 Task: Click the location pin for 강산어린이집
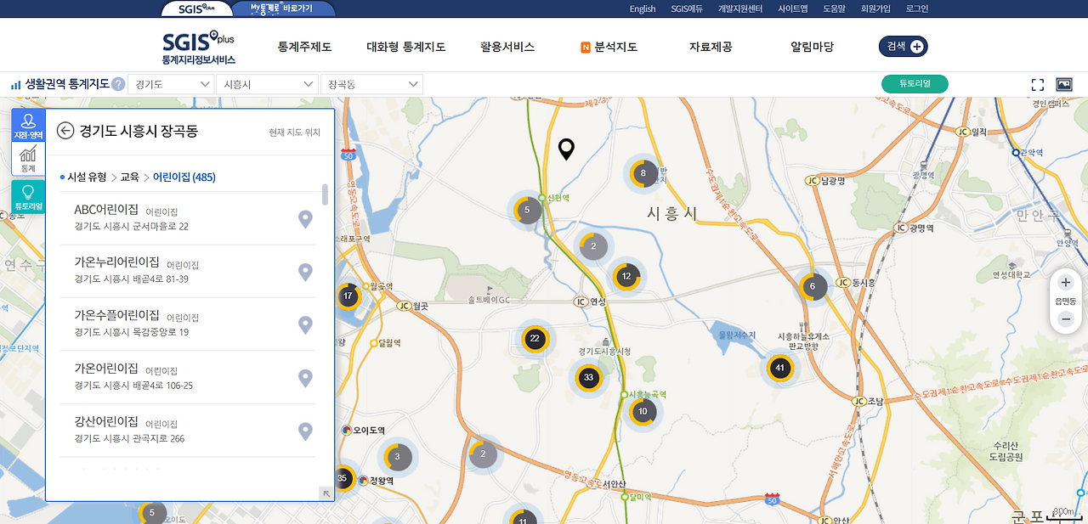click(x=305, y=431)
